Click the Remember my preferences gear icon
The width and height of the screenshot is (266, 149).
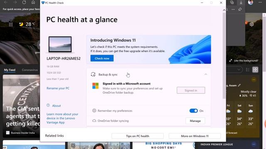(94, 111)
